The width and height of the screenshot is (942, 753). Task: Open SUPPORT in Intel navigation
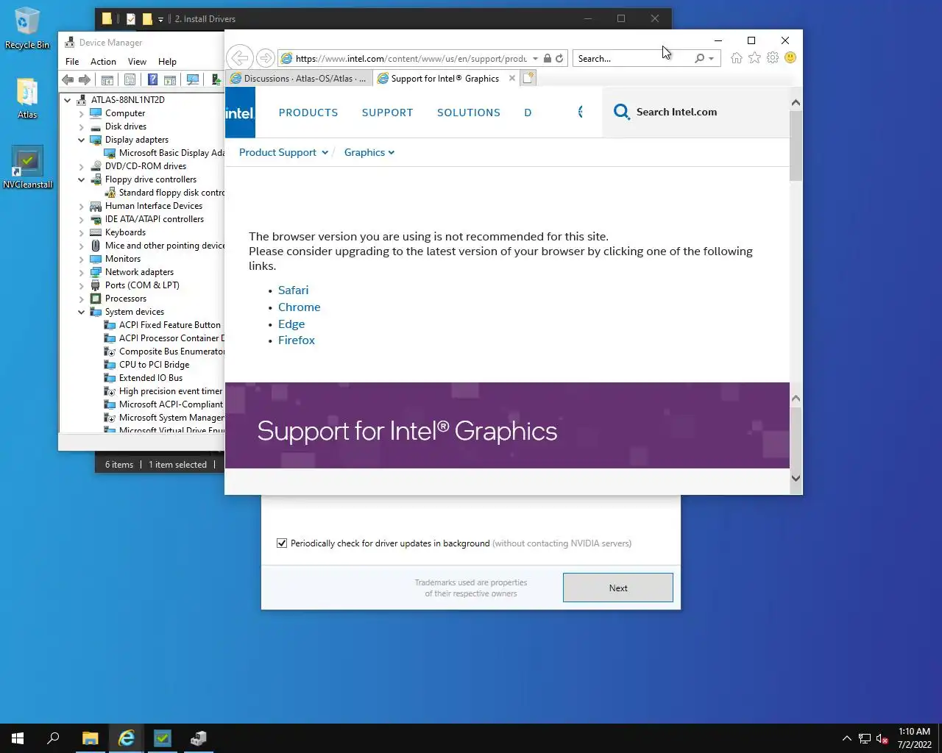[387, 113]
